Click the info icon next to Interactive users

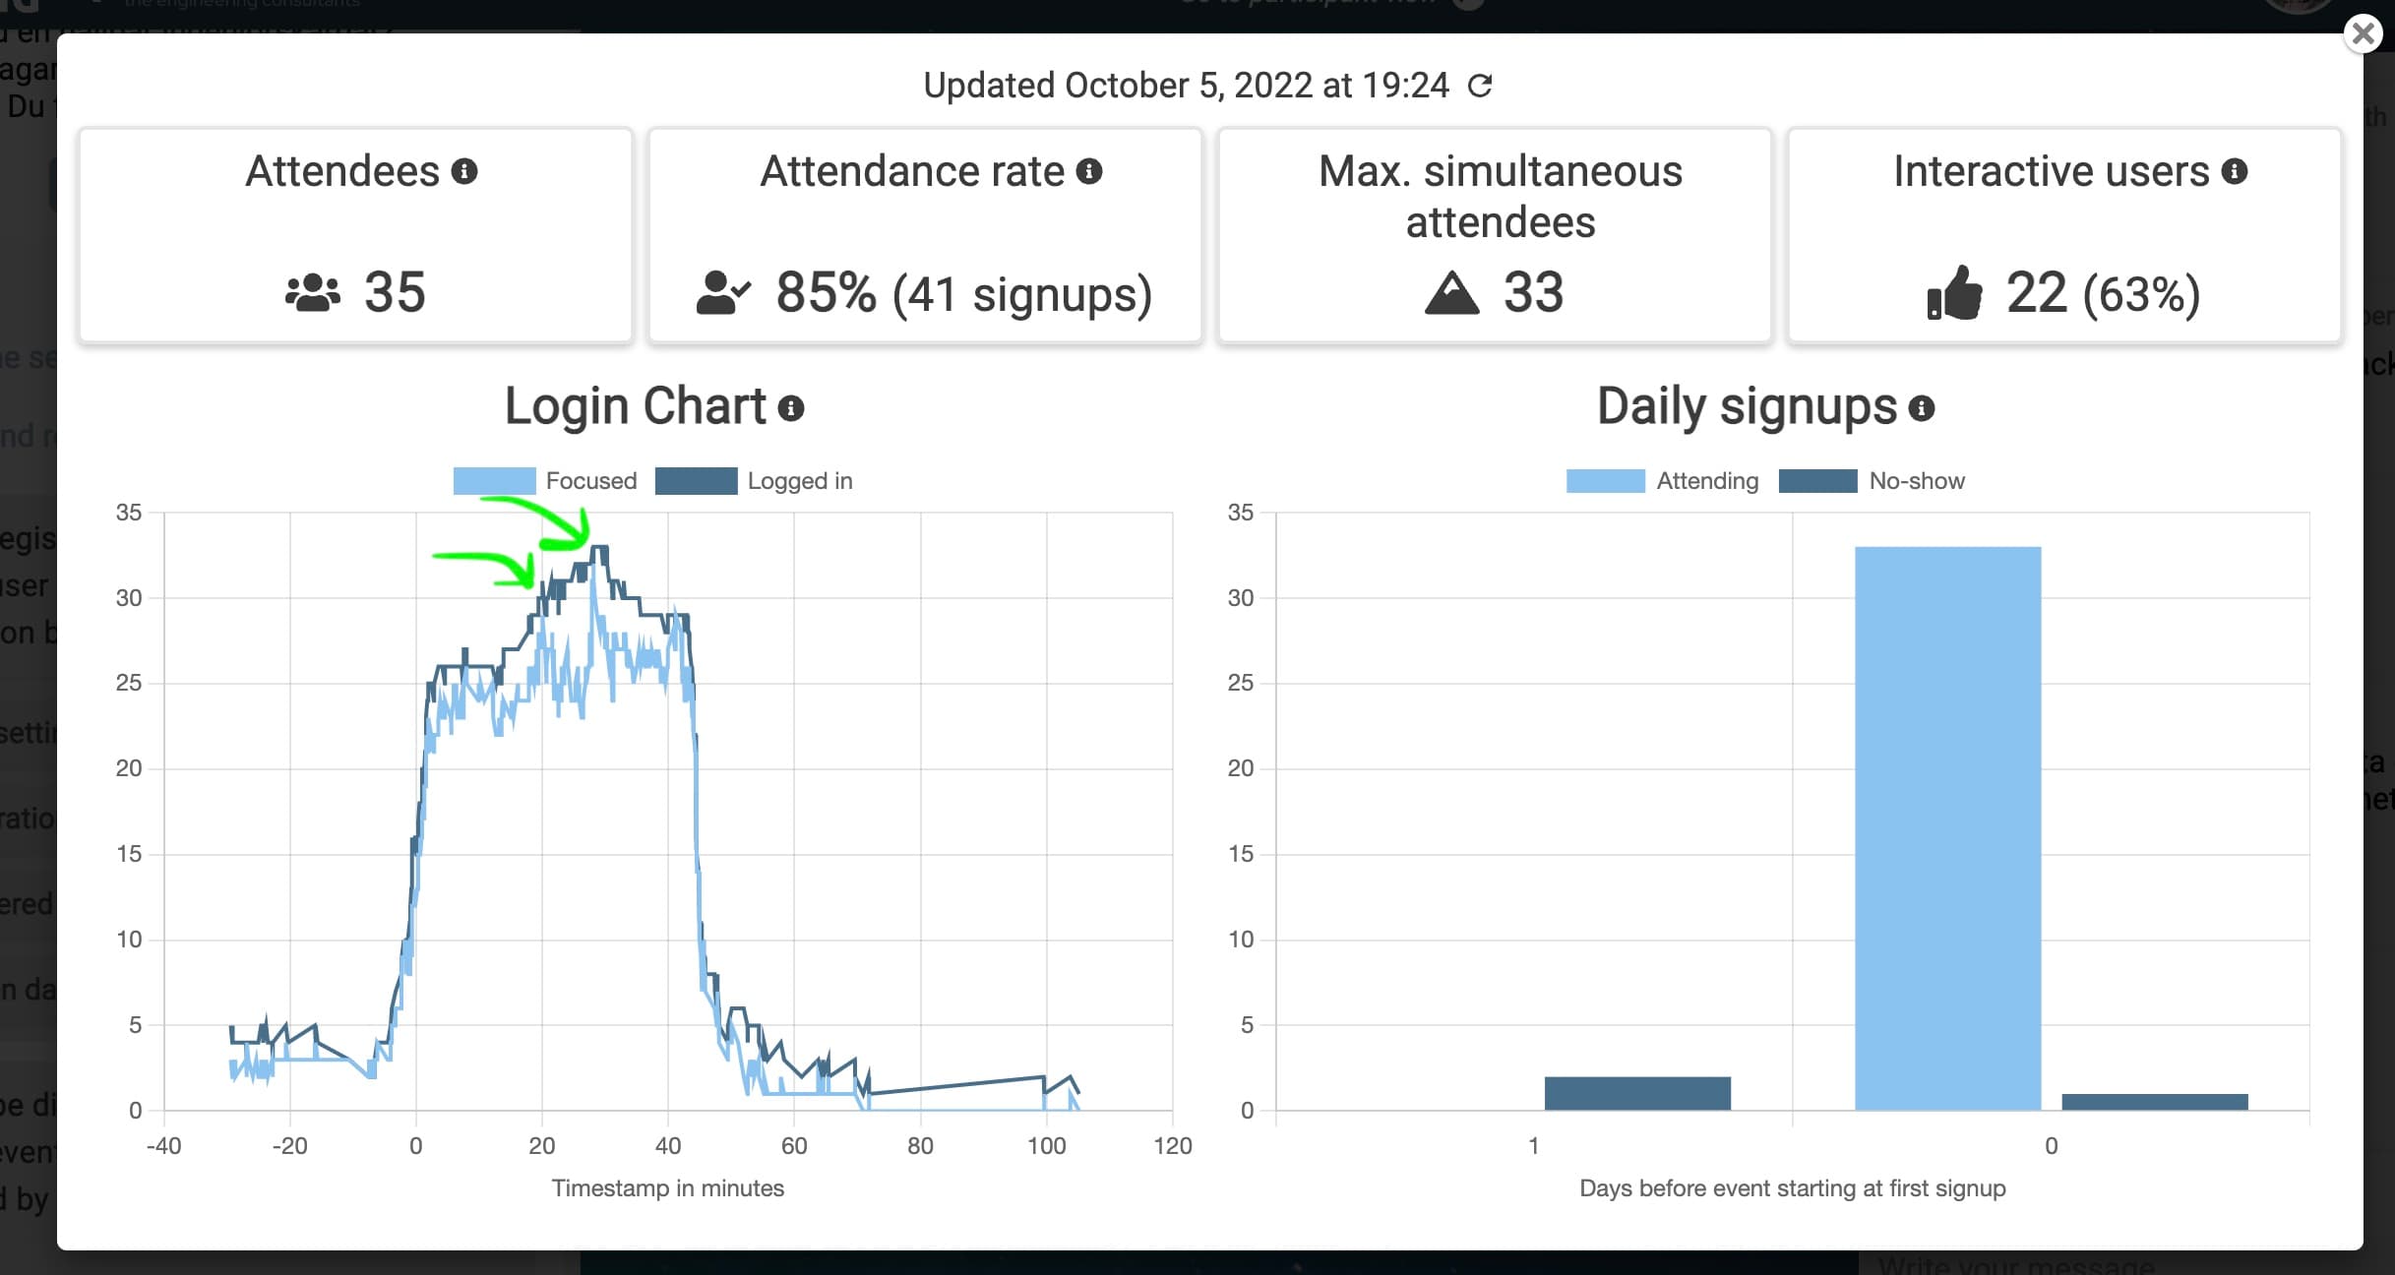(2235, 172)
